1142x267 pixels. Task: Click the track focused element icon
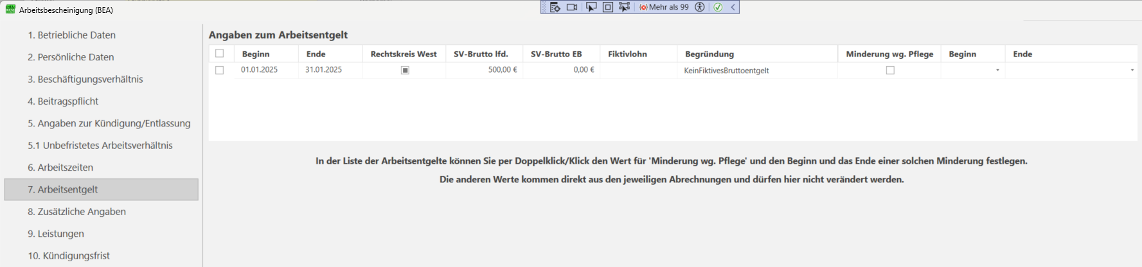[624, 7]
